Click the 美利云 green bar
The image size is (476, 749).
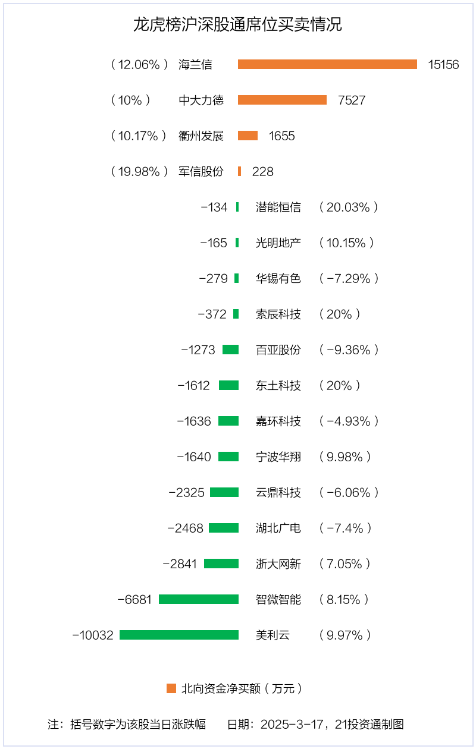179,635
